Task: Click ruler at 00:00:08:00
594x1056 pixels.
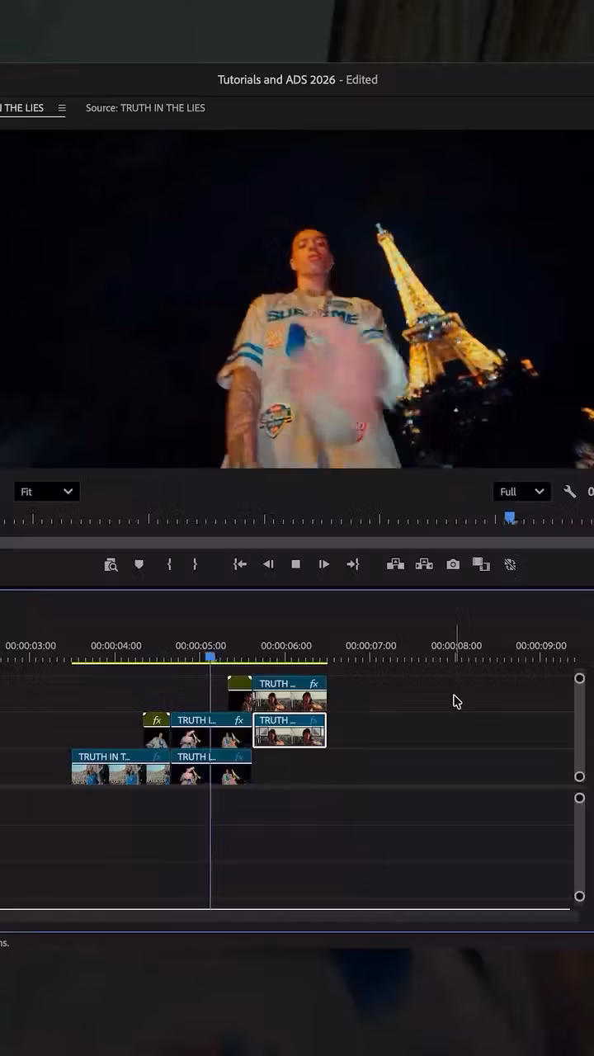Action: coord(456,646)
